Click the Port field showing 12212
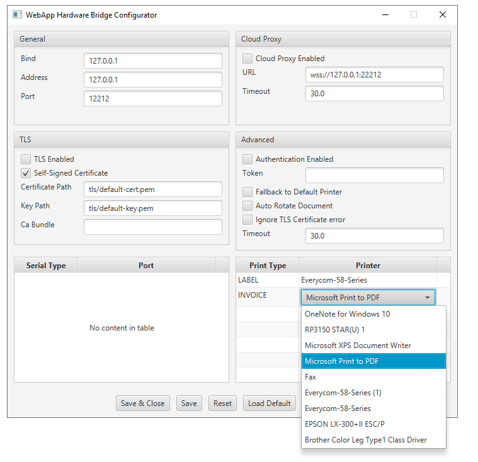This screenshot has height=462, width=478. (153, 98)
